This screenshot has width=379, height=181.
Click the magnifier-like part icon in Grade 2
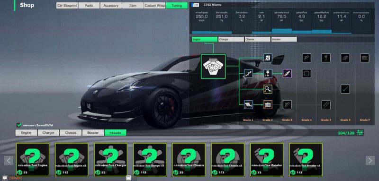[268, 89]
